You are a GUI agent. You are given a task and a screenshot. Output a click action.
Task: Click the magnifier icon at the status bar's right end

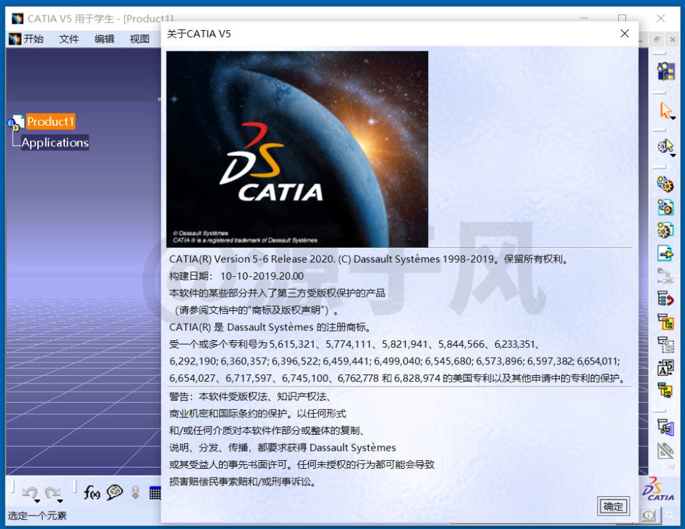coord(649,516)
